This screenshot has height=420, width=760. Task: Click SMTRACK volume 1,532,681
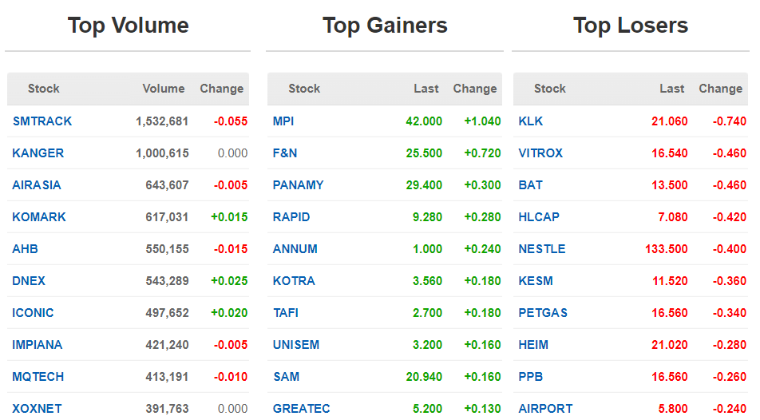(x=162, y=121)
